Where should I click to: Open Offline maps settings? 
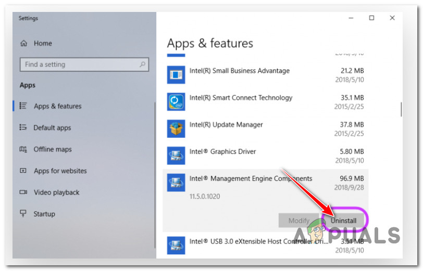pyautogui.click(x=53, y=149)
